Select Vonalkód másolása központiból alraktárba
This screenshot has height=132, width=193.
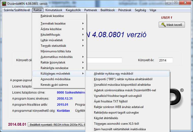point(127,85)
